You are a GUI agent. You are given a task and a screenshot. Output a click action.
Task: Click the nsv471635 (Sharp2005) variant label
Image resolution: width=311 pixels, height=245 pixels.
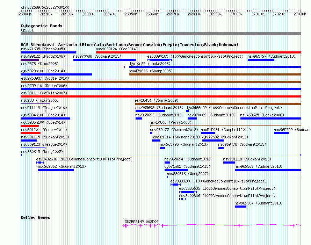[x=43, y=49]
